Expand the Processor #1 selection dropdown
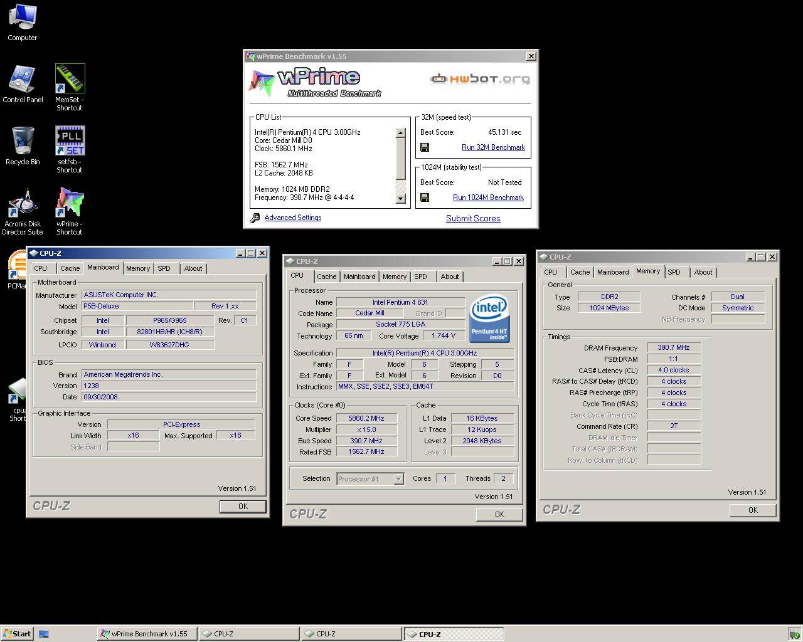Image resolution: width=803 pixels, height=642 pixels. (398, 479)
